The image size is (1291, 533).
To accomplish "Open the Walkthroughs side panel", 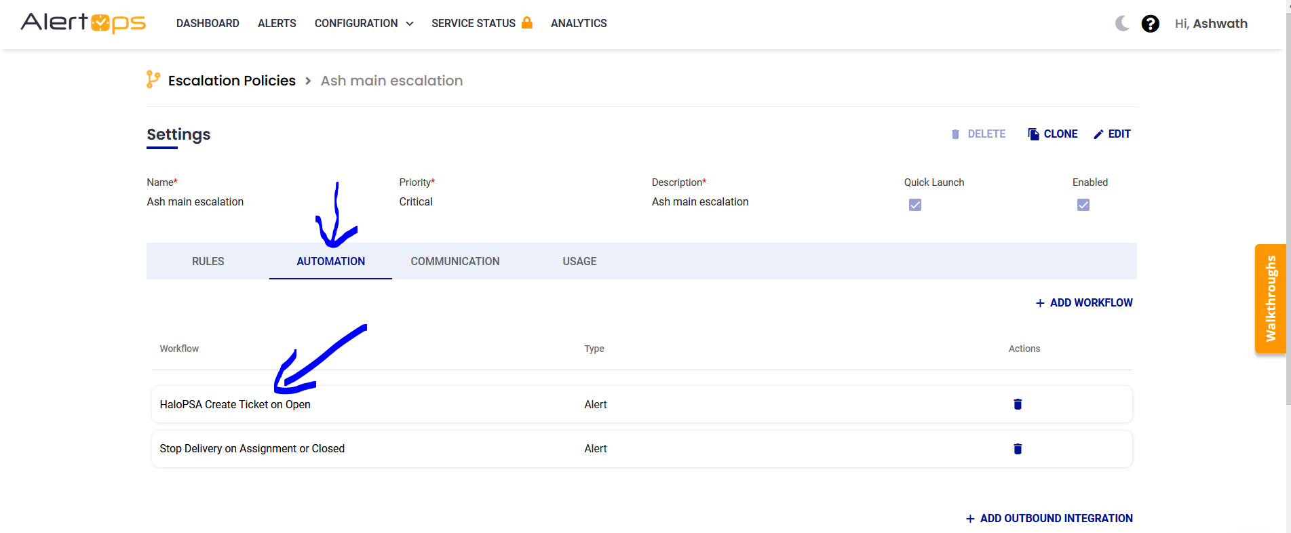I will [1270, 298].
